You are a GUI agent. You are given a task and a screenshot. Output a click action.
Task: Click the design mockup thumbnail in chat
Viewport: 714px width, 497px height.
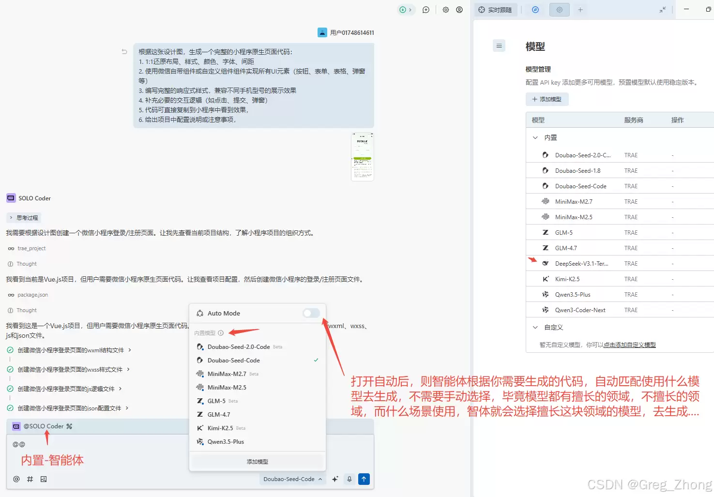click(362, 156)
